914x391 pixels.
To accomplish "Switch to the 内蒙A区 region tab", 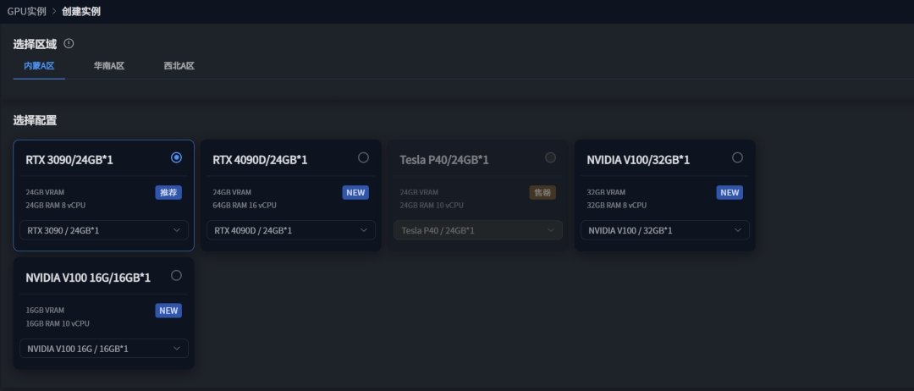I will [x=39, y=66].
